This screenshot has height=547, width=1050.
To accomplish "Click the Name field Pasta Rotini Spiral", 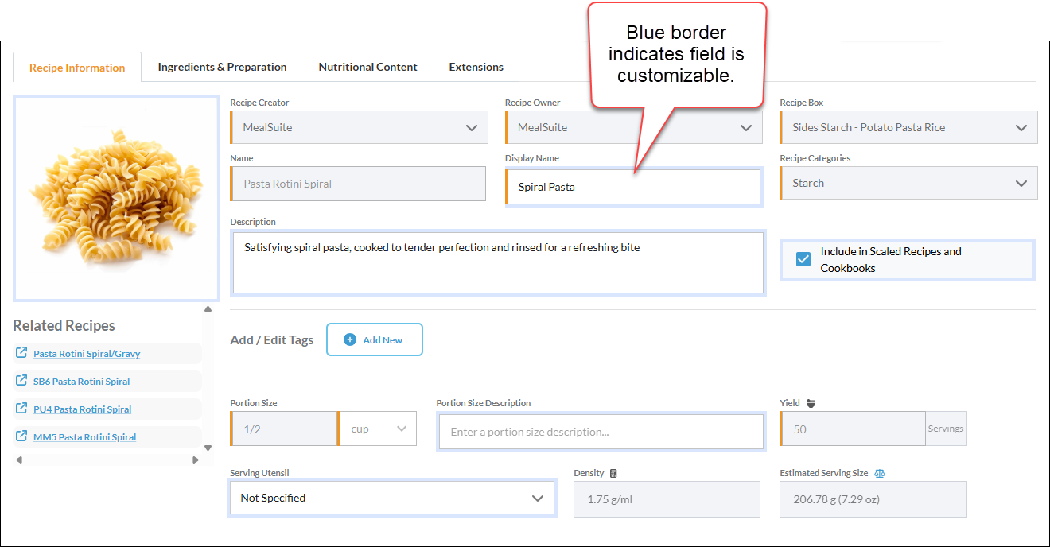I will 358,184.
